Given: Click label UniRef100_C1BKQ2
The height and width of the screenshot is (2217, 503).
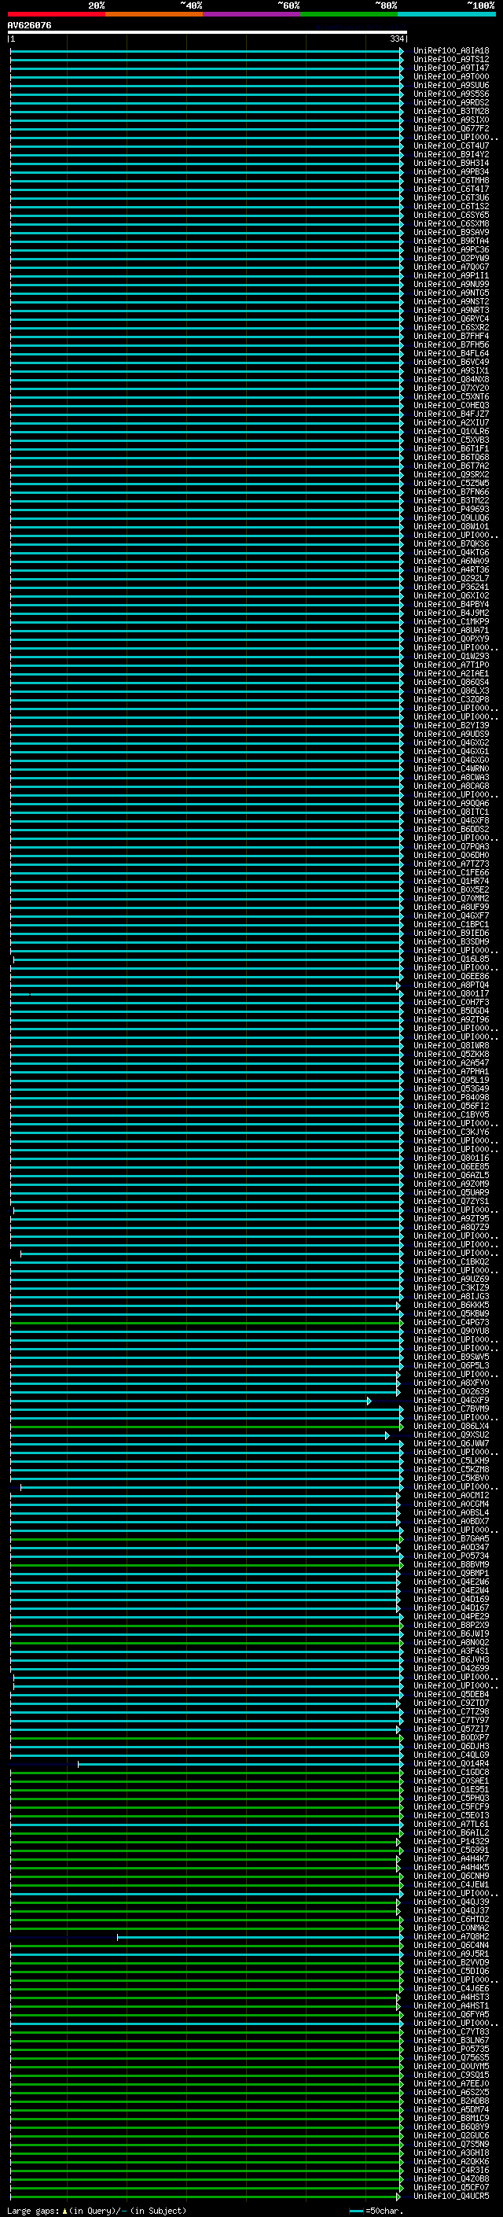Looking at the screenshot, I should 451,1261.
